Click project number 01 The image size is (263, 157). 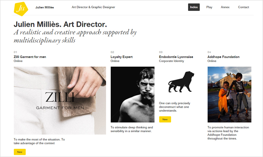(15, 52)
